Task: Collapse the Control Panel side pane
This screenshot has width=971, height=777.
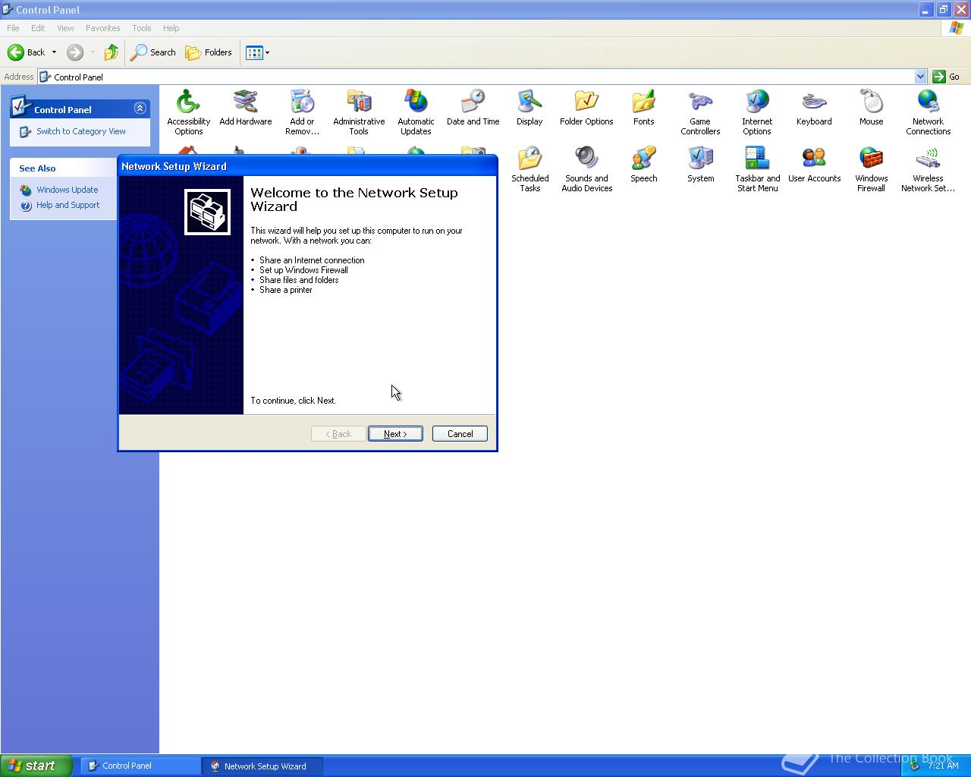Action: click(140, 109)
